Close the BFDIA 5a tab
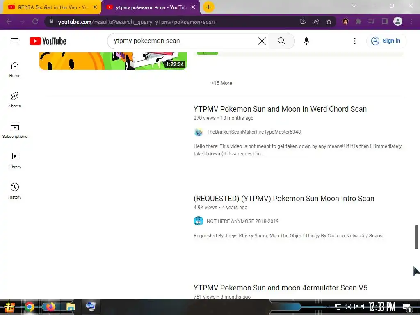420x315 pixels. (95, 7)
